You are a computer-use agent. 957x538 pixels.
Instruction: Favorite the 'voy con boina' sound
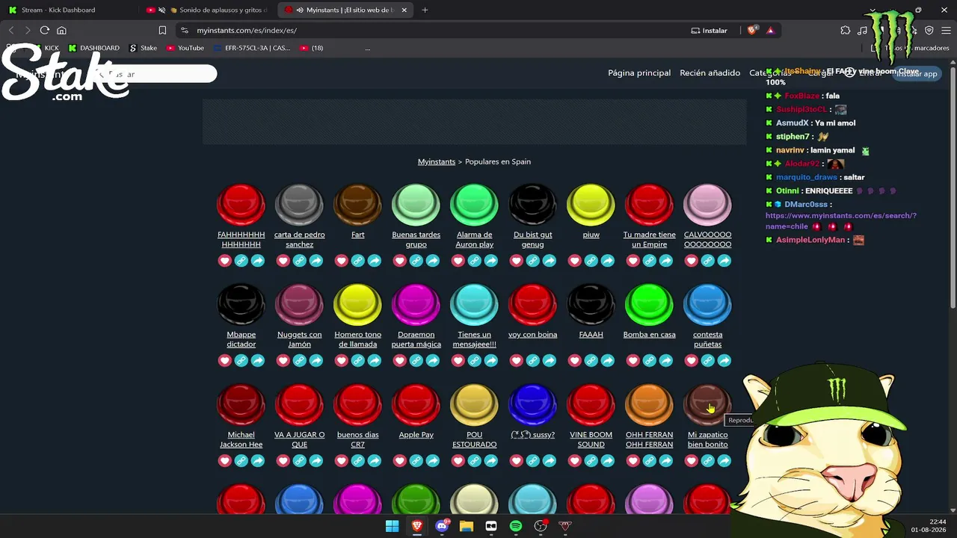[517, 361]
